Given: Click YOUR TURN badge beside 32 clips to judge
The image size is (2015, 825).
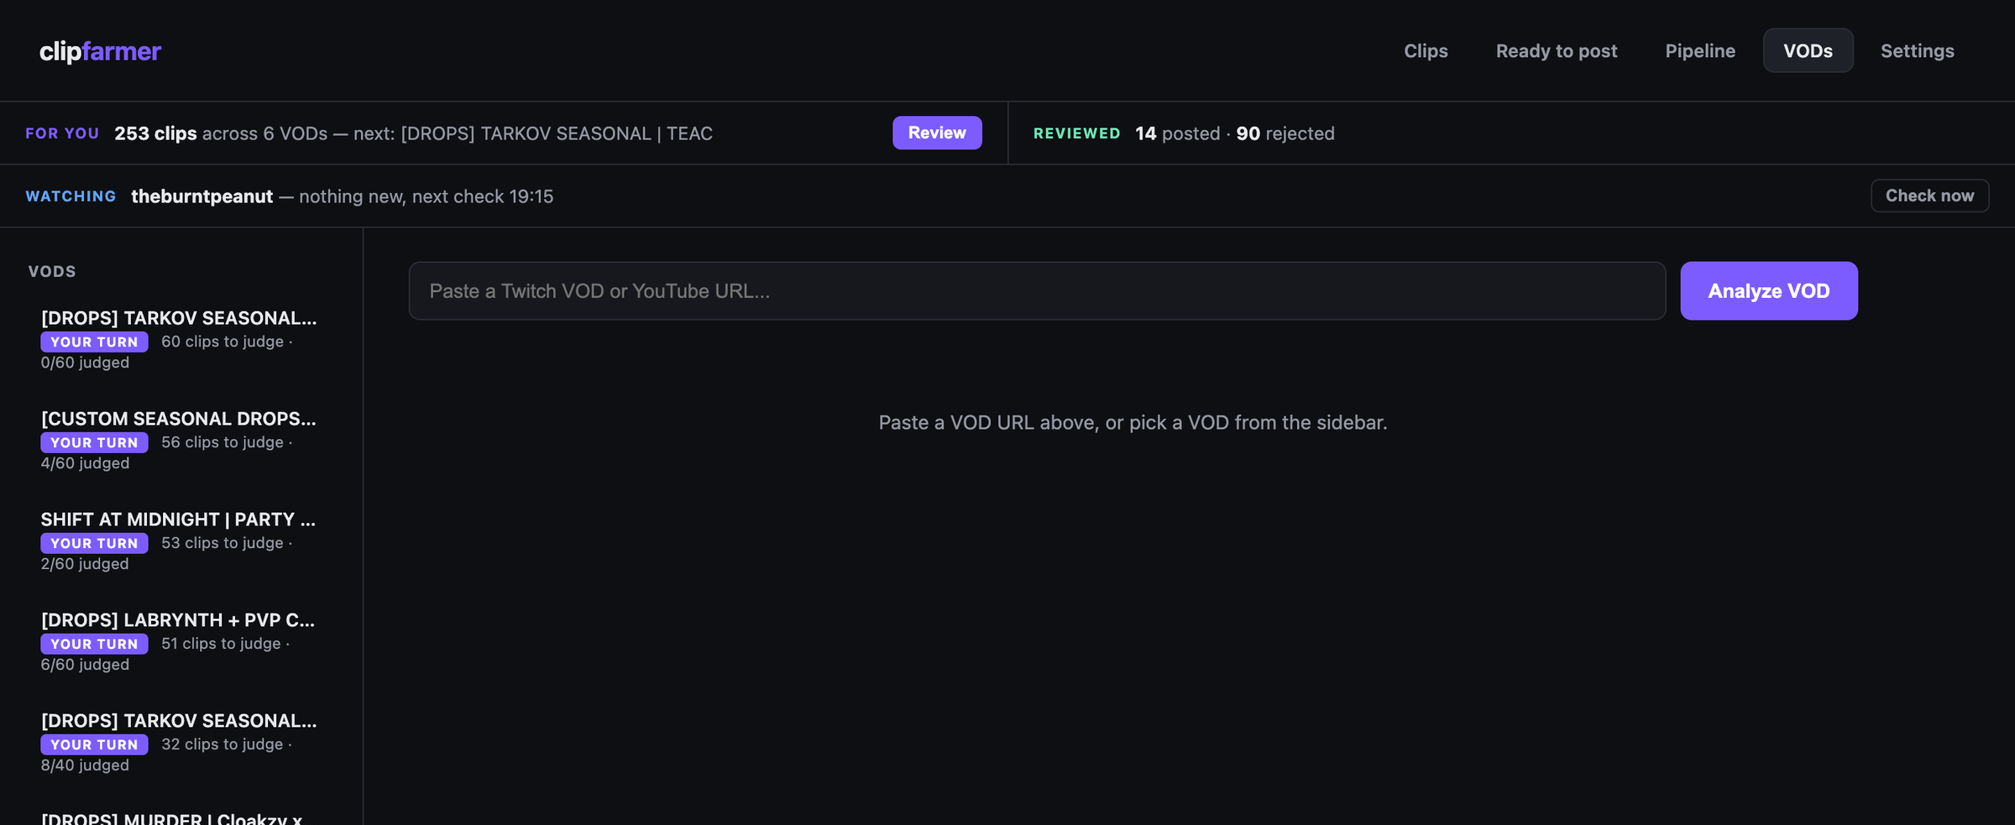Looking at the screenshot, I should tap(94, 744).
